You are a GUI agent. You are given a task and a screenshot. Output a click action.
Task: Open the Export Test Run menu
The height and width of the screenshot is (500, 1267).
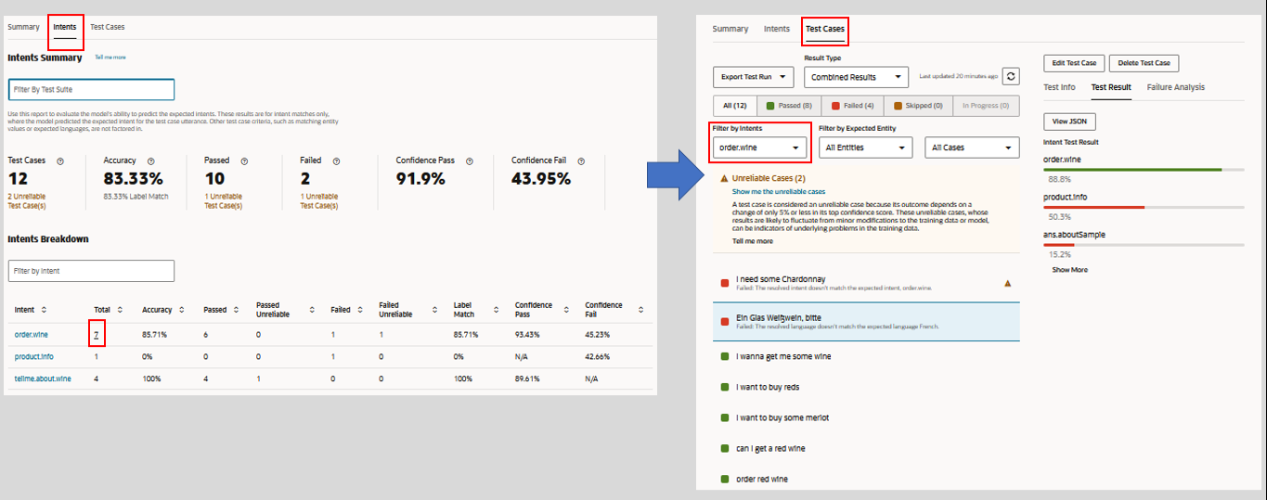pyautogui.click(x=753, y=77)
